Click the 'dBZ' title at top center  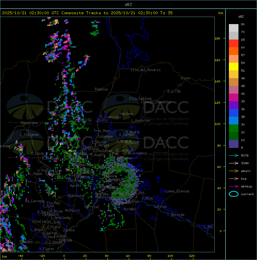(x=128, y=4)
